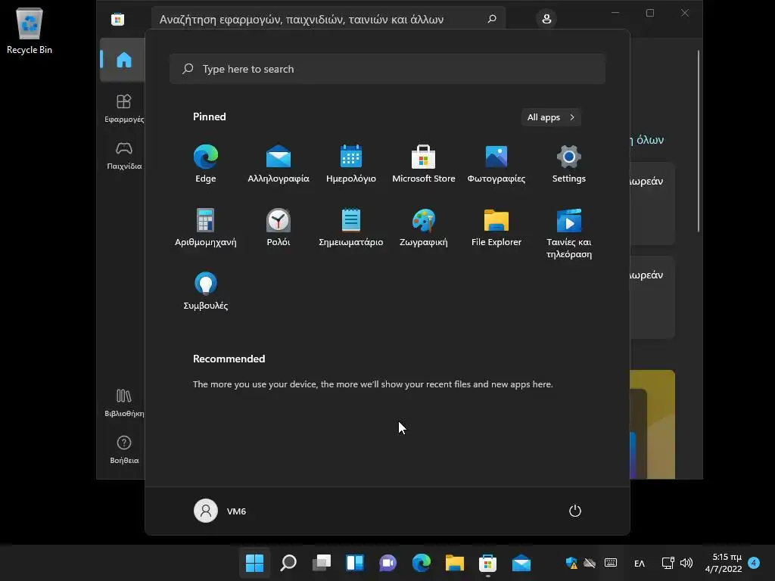Image resolution: width=775 pixels, height=581 pixels.
Task: Click the Type here to search field
Action: coord(387,69)
